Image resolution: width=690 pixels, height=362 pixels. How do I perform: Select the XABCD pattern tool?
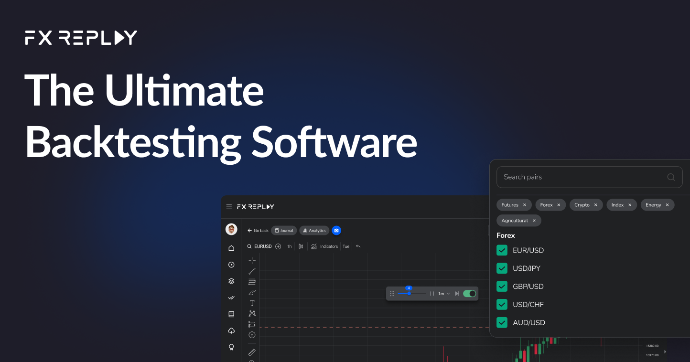pyautogui.click(x=252, y=313)
